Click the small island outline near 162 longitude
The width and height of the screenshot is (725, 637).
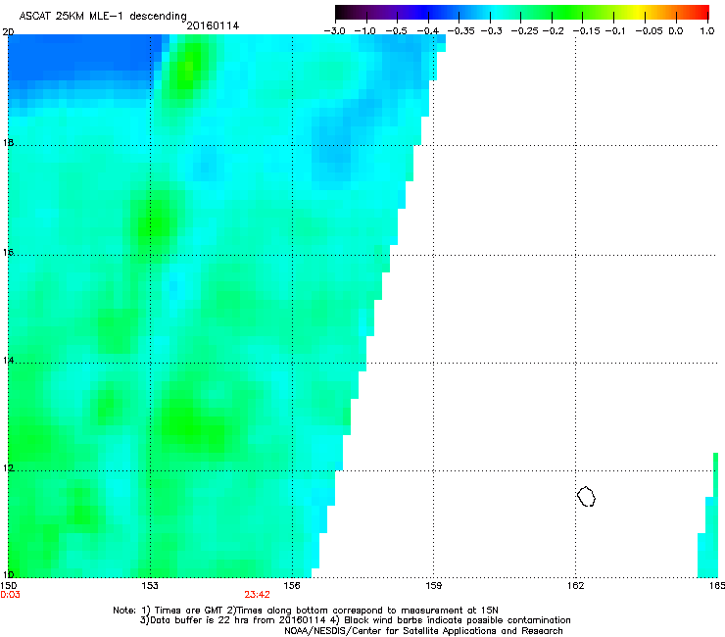click(586, 496)
